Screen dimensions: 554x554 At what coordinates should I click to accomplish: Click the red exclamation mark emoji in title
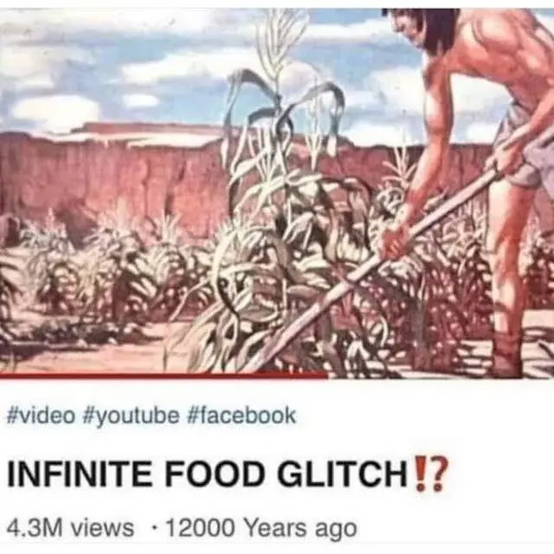tap(421, 474)
